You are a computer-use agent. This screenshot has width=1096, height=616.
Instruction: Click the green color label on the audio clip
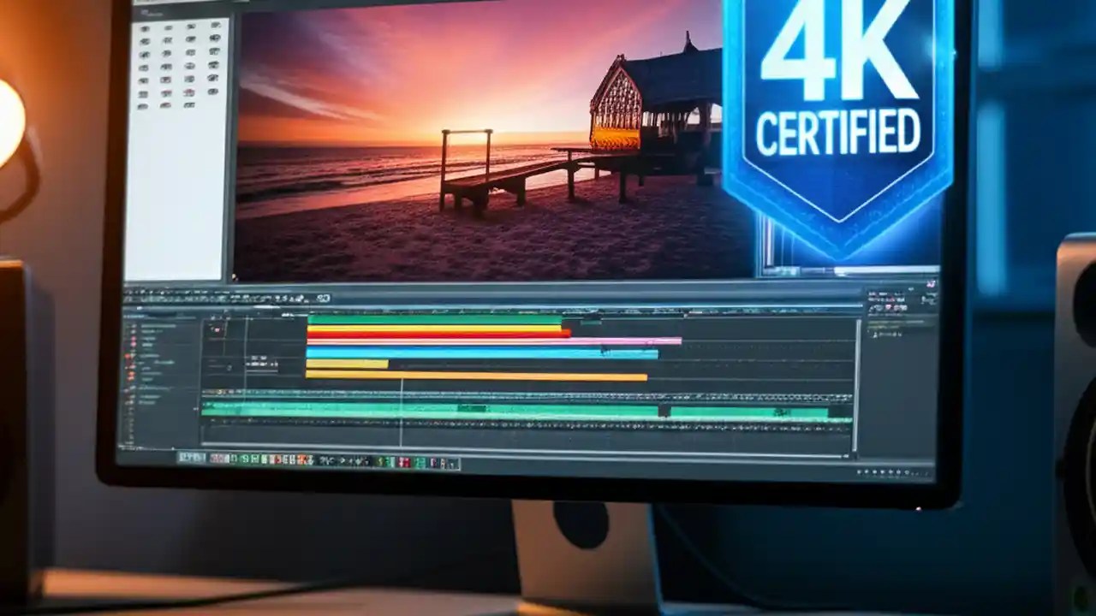[203, 411]
